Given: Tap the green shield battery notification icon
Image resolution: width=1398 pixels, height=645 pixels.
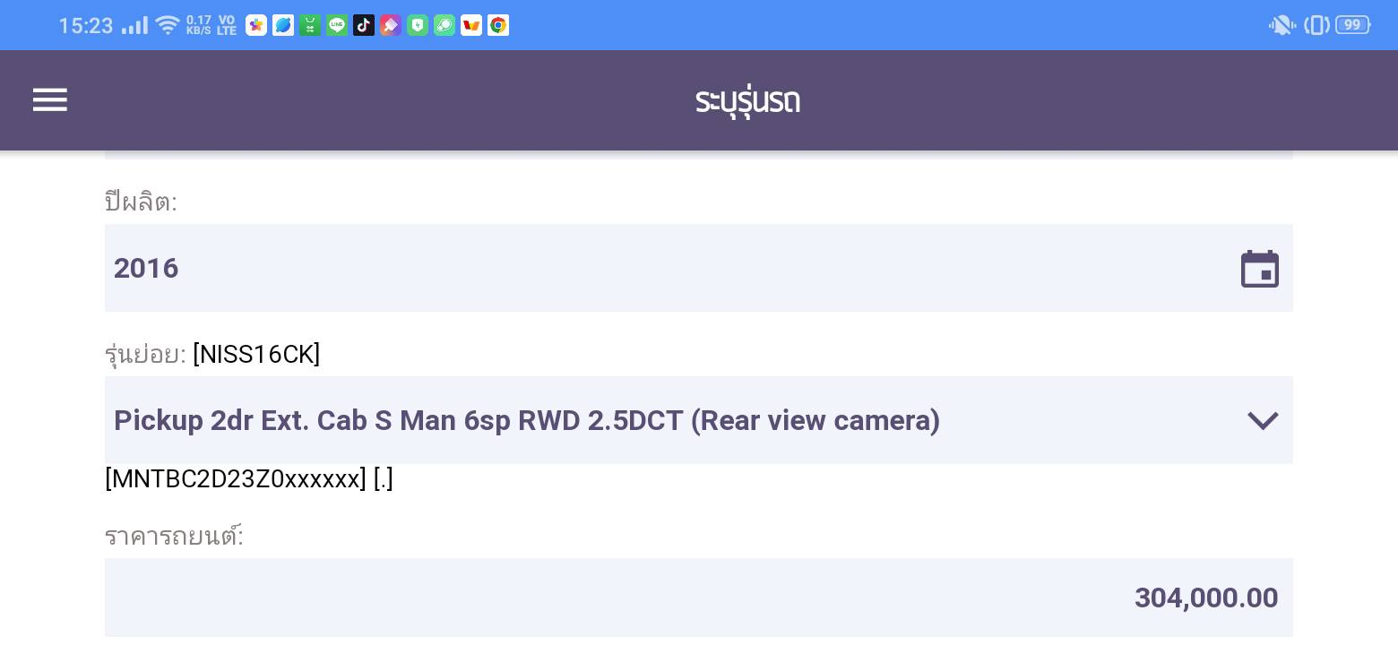Looking at the screenshot, I should (x=418, y=25).
